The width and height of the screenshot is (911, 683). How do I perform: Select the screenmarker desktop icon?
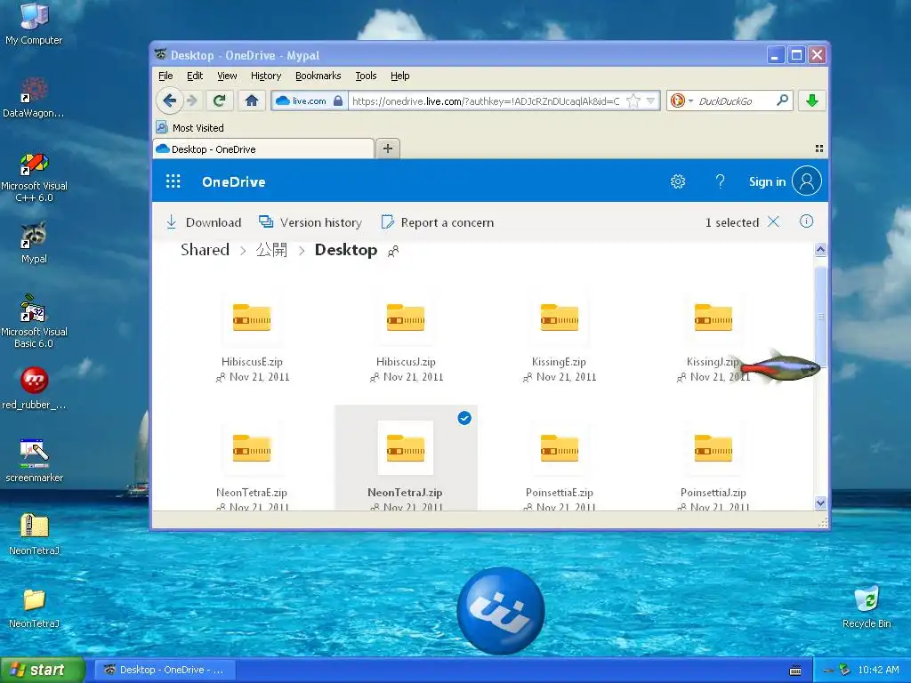(34, 462)
